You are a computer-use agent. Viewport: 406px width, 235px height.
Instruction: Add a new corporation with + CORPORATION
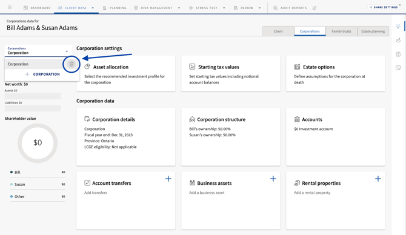click(x=42, y=74)
